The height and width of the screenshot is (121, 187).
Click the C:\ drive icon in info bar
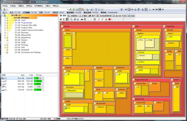tap(4, 12)
